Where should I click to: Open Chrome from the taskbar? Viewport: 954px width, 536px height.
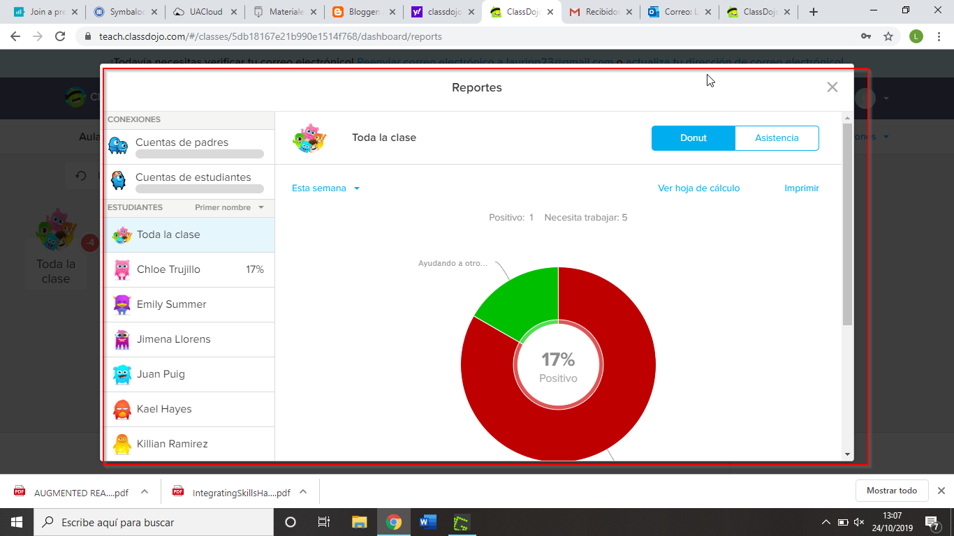(393, 521)
